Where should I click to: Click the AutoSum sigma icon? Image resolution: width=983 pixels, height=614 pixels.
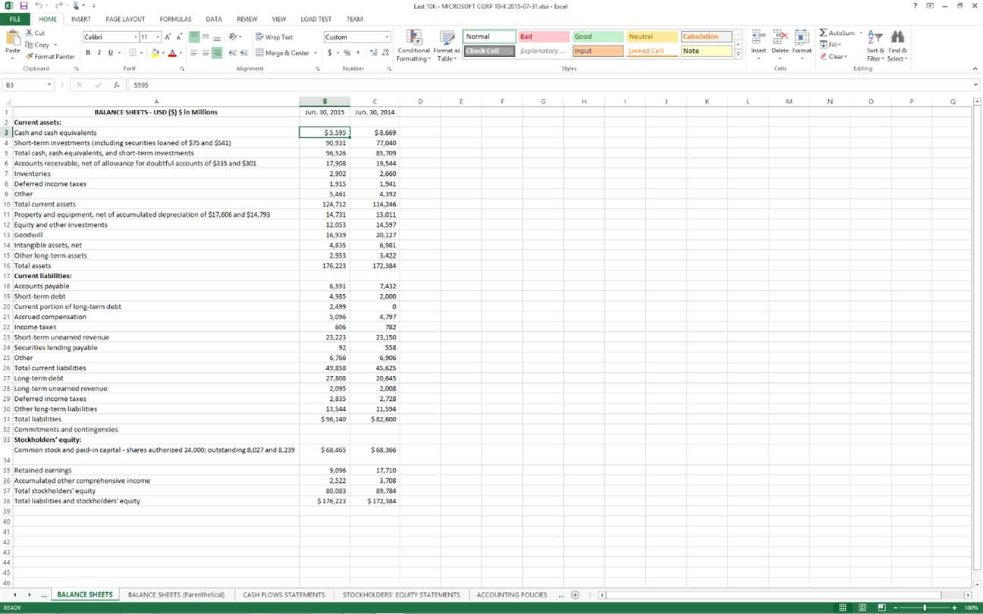click(x=824, y=33)
